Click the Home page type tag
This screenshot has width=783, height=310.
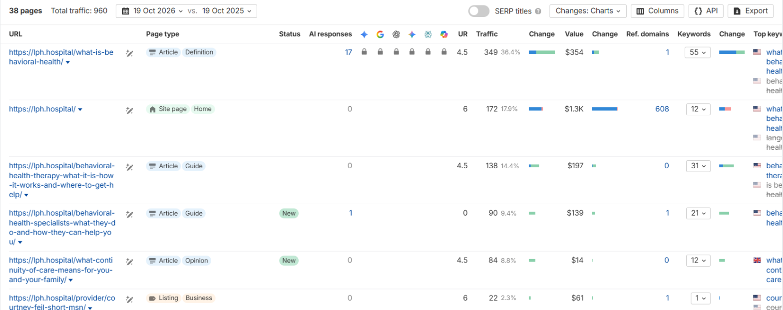click(203, 109)
